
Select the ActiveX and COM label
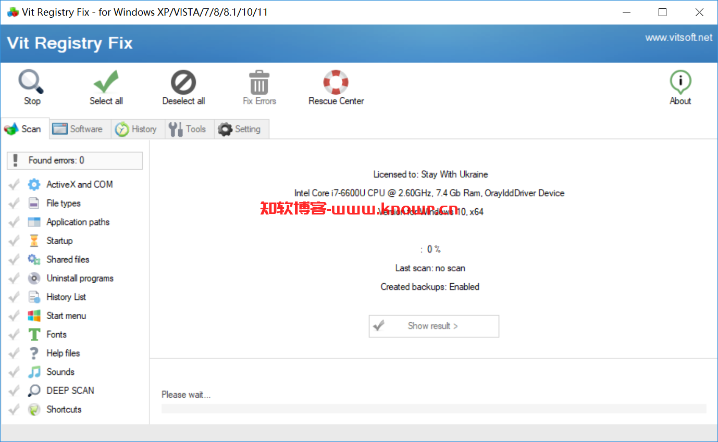point(80,184)
